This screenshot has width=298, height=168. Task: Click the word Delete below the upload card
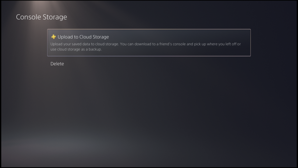(57, 64)
